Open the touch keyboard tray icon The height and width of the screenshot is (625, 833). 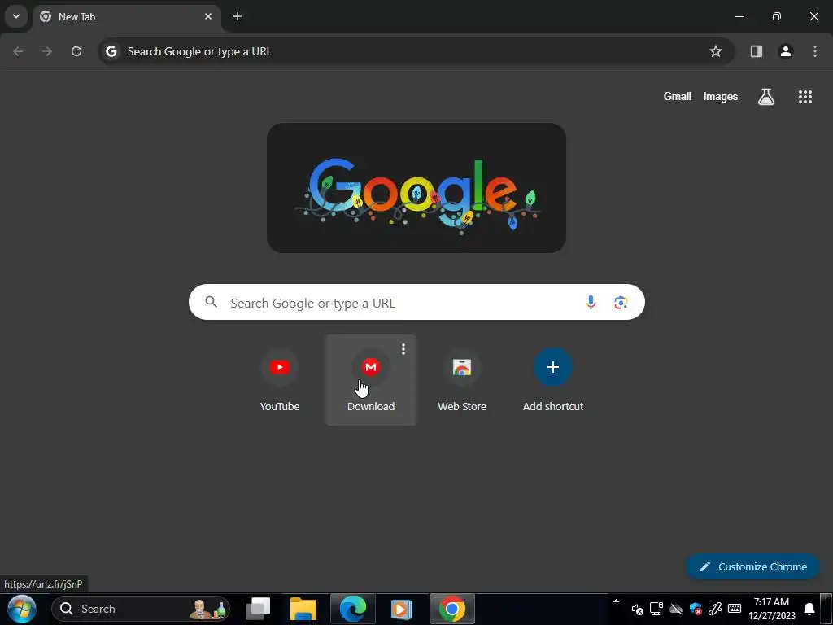[x=735, y=609]
